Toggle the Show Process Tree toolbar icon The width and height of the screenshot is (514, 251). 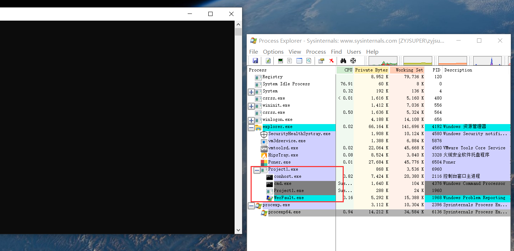290,61
